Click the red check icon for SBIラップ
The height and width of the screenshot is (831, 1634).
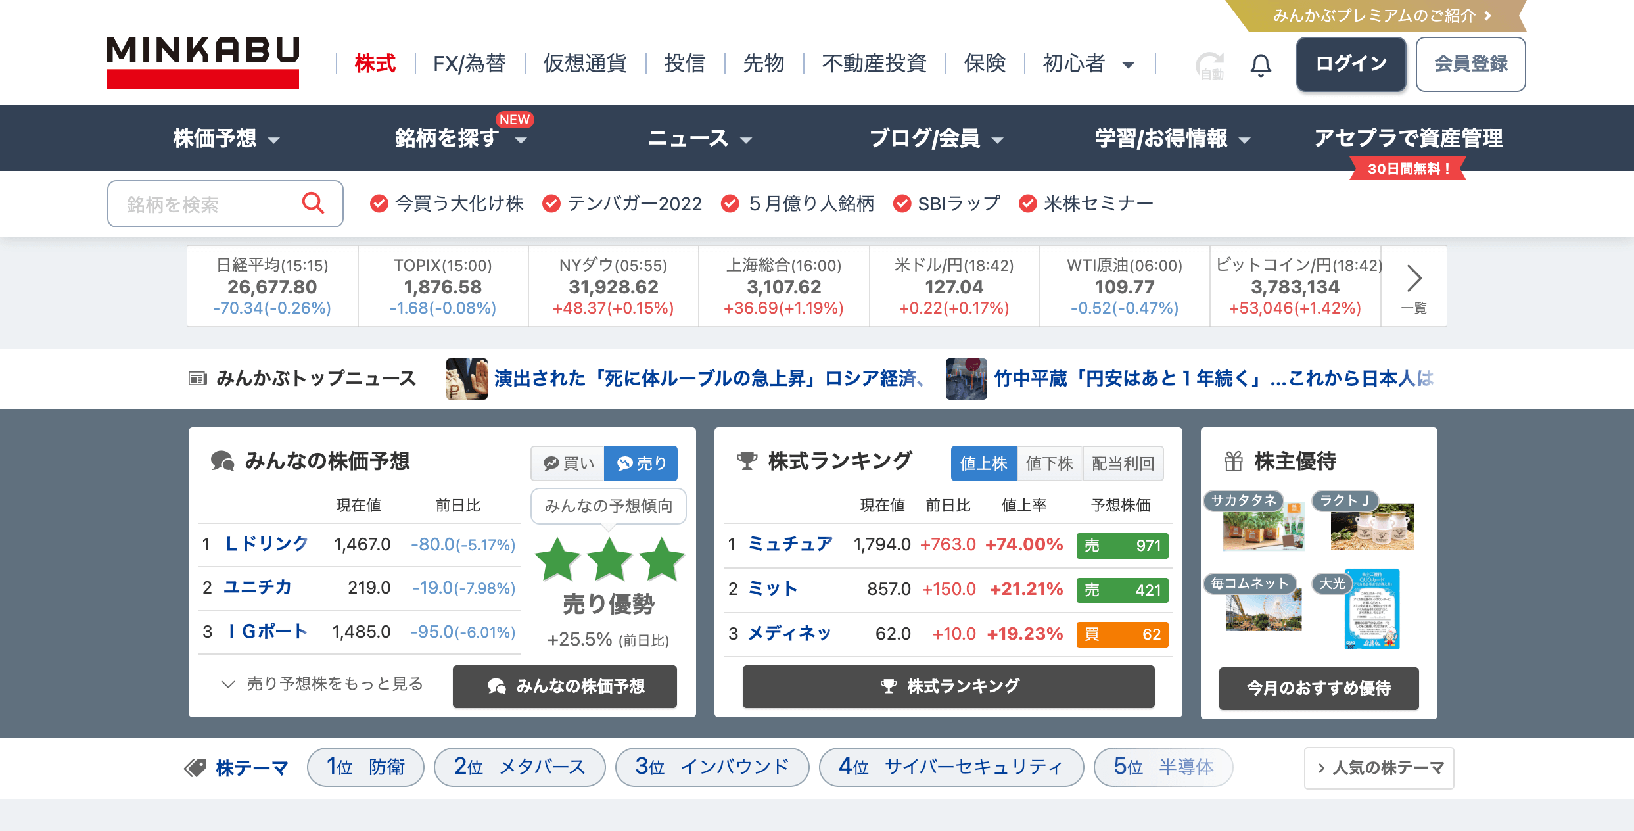[x=902, y=204]
